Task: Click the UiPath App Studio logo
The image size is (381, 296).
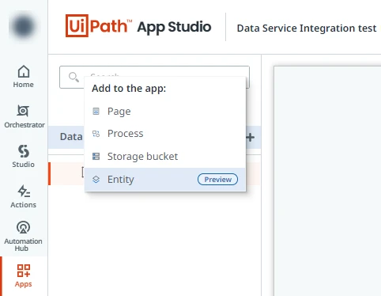Action: tap(138, 26)
